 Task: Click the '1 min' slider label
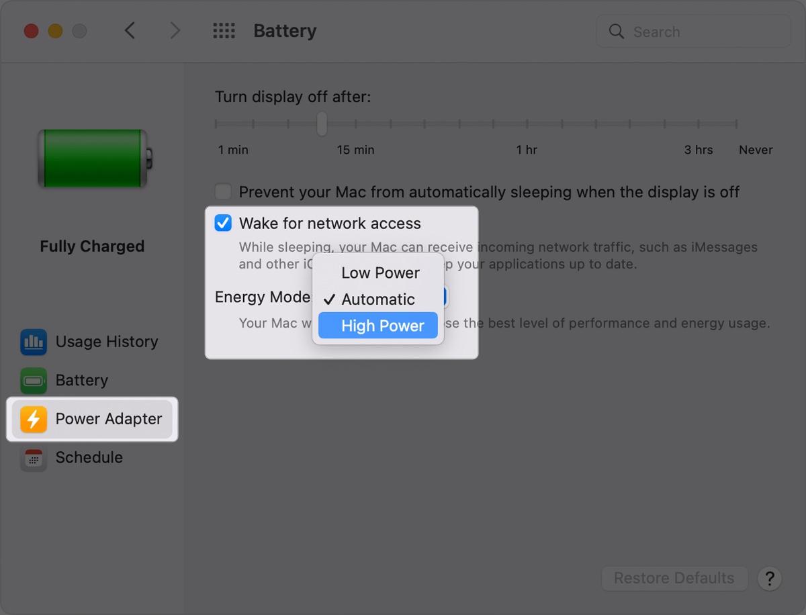233,150
